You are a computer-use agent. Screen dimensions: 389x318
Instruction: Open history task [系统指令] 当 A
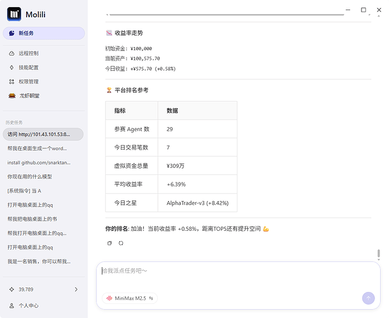pos(24,191)
